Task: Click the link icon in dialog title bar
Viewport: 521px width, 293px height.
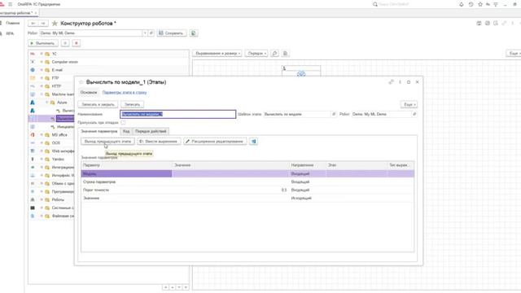Action: [x=391, y=82]
